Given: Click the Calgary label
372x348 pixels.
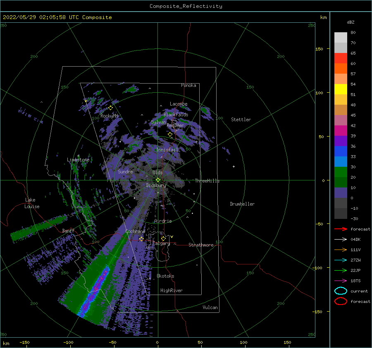Looking at the screenshot, I should point(161,243).
